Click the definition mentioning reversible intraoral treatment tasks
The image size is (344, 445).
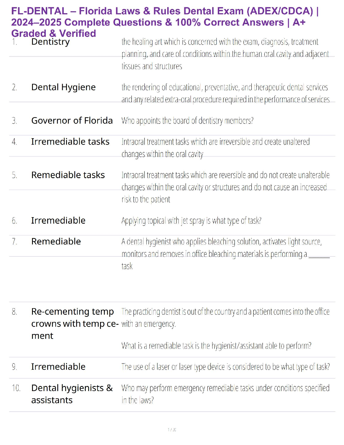[x=225, y=187]
